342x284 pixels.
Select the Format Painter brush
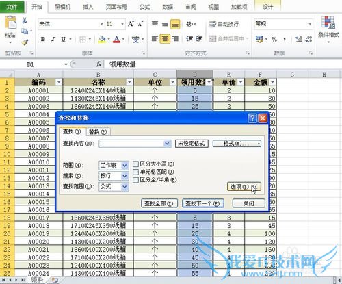[25, 42]
